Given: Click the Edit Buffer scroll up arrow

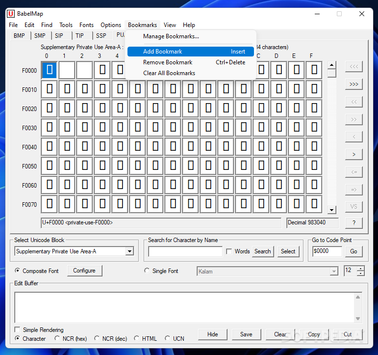Looking at the screenshot, I should 358,297.
